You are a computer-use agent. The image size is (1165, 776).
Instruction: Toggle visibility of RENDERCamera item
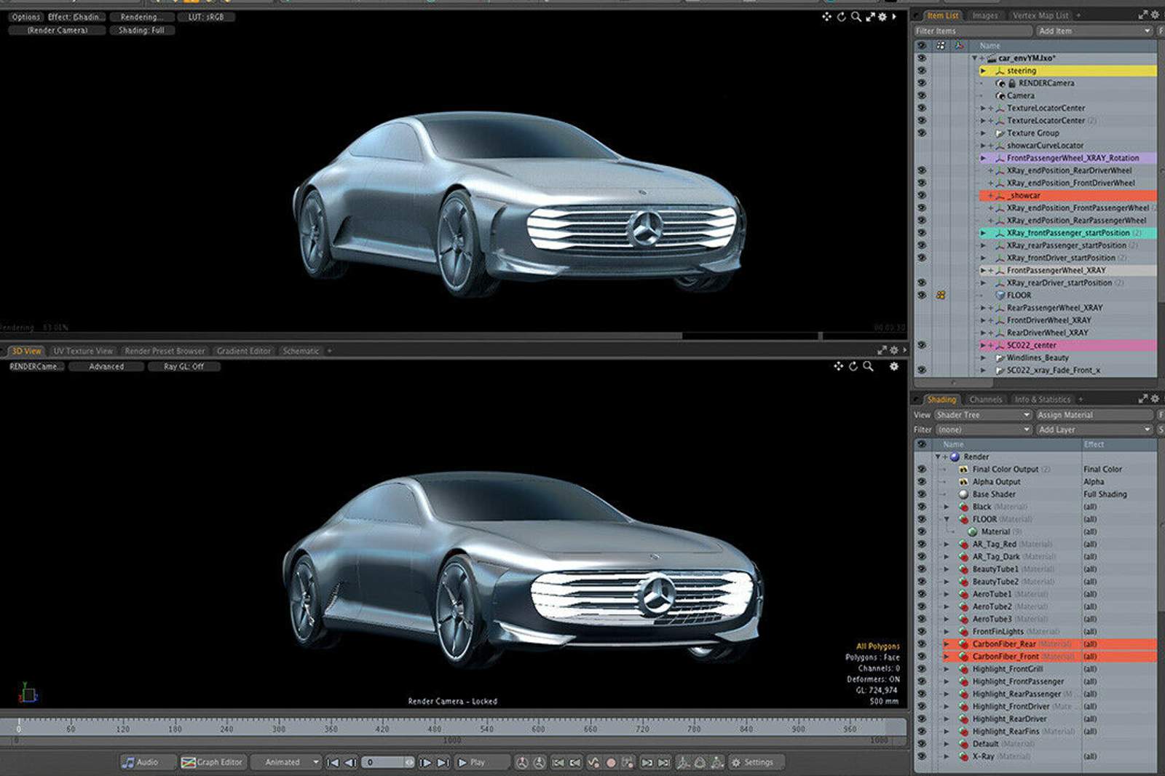[922, 83]
